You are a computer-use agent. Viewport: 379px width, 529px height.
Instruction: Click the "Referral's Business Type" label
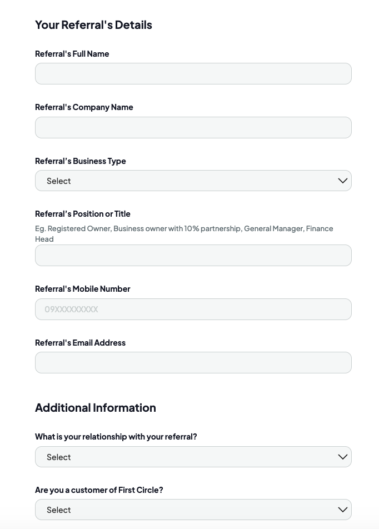point(81,161)
